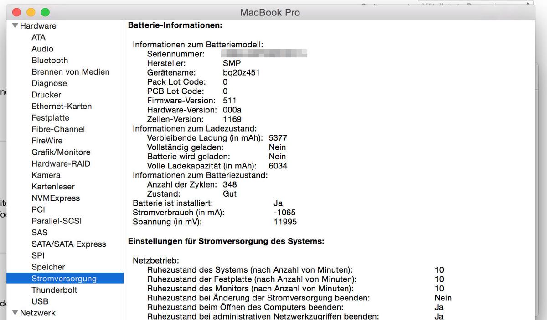The image size is (547, 320).
Task: Open Fibre-Channel entry
Action: (58, 129)
